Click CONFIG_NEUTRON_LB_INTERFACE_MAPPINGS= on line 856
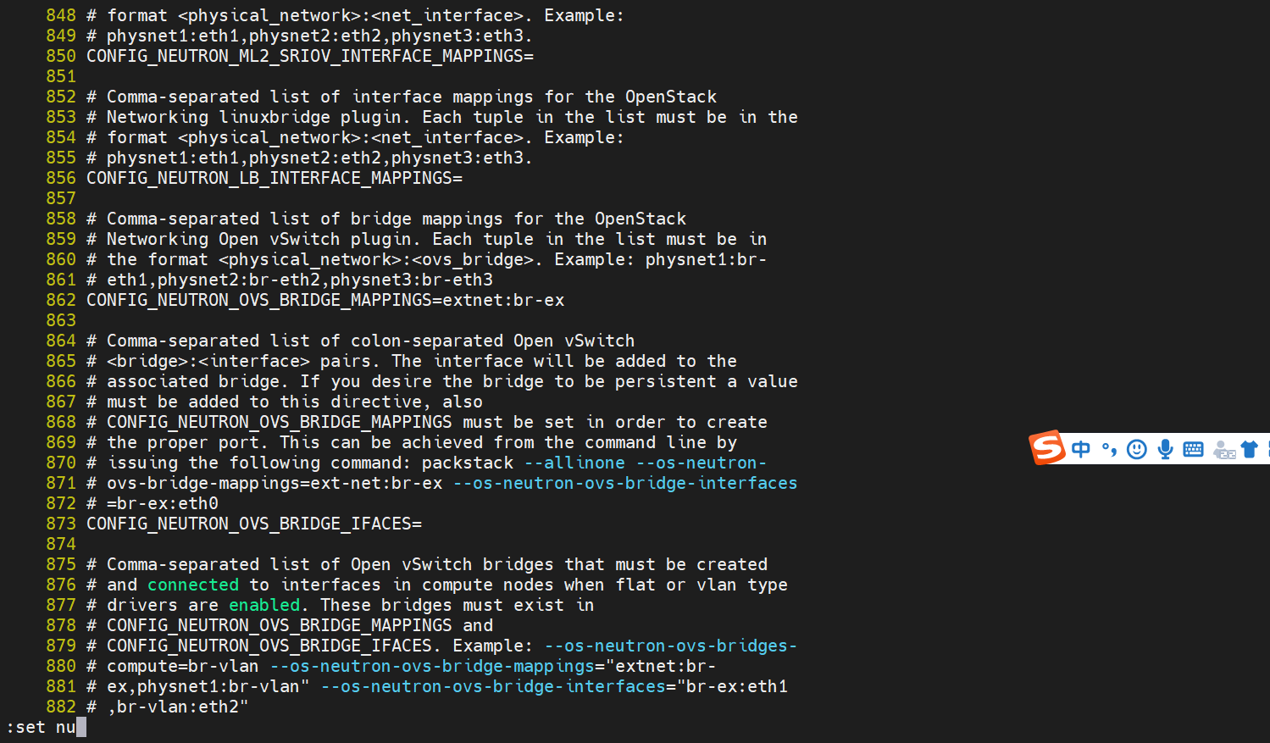The height and width of the screenshot is (743, 1270). click(x=275, y=178)
